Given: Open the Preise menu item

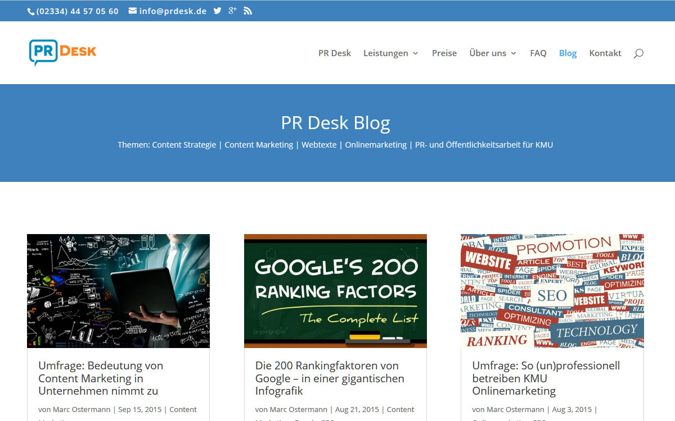Looking at the screenshot, I should coord(444,53).
